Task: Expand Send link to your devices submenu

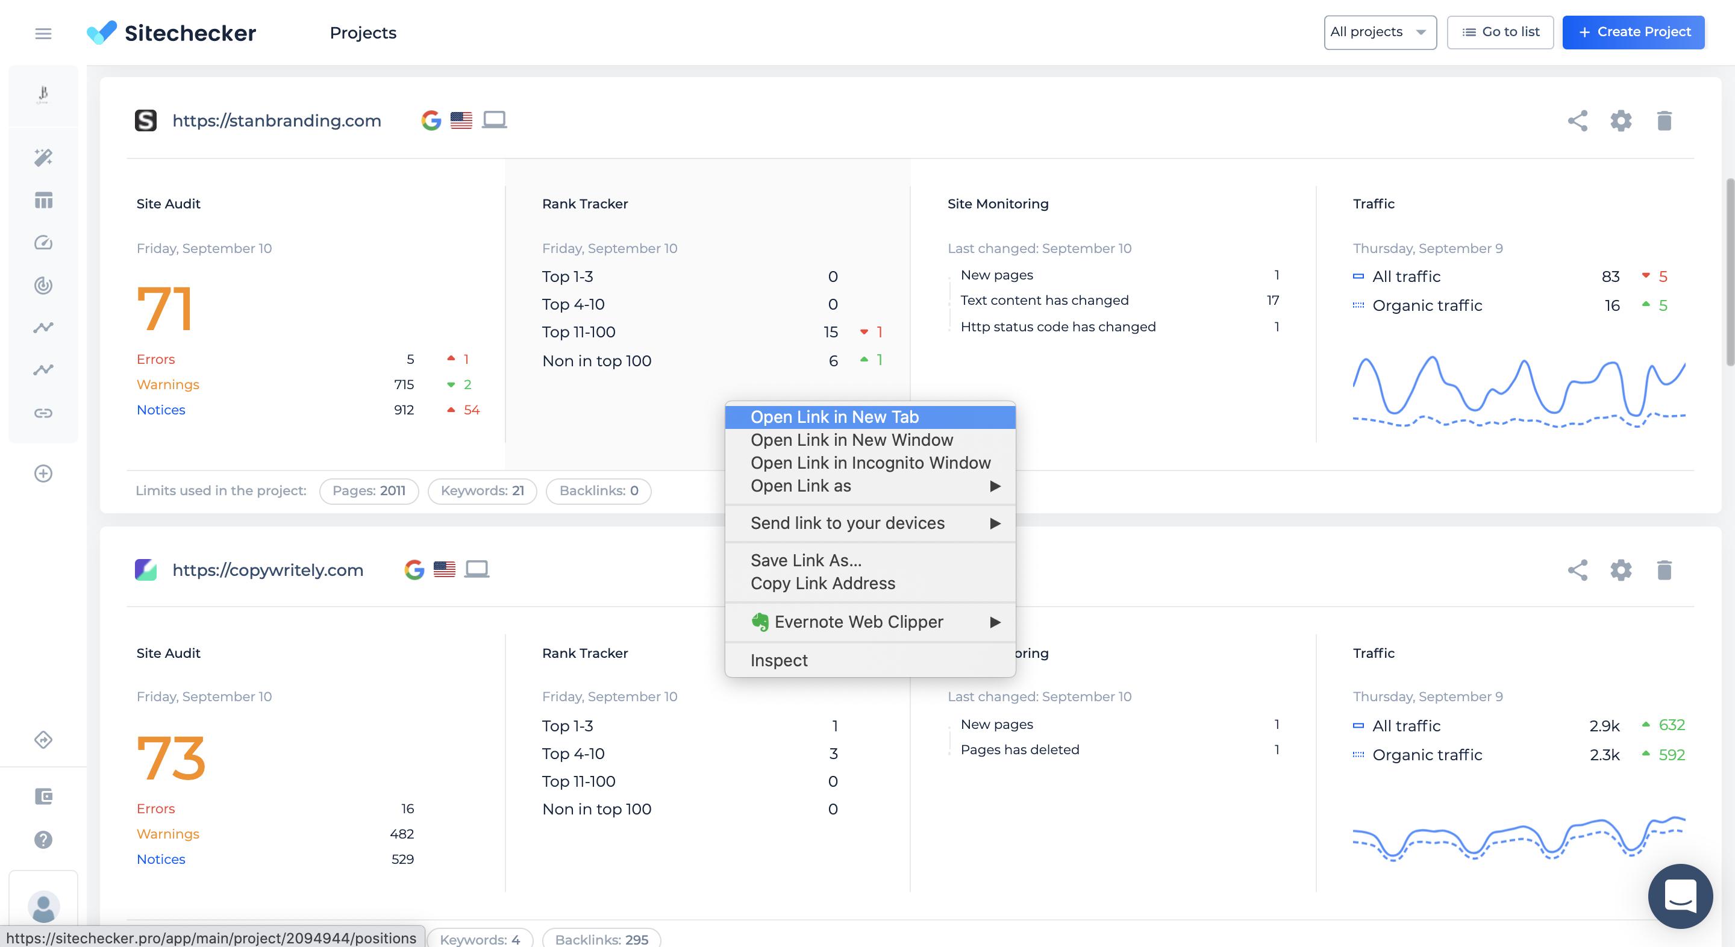Action: coord(870,524)
